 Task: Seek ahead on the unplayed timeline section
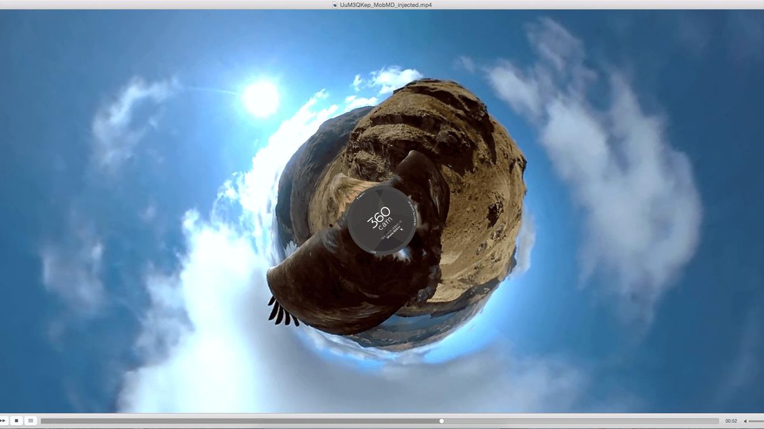coord(573,420)
